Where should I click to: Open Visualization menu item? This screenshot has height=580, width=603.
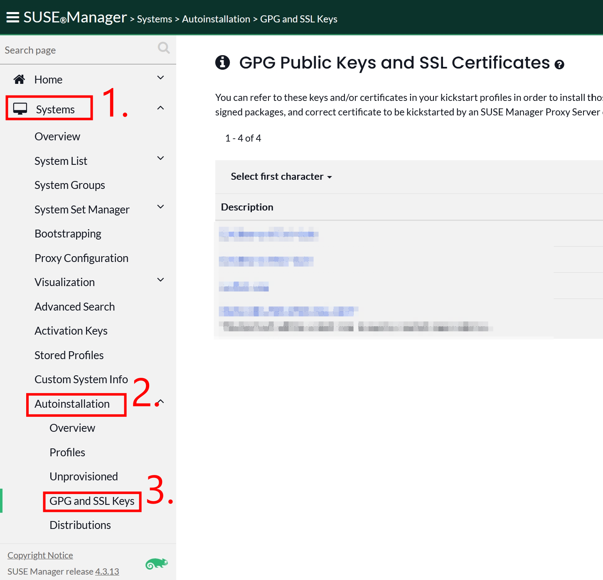click(64, 282)
